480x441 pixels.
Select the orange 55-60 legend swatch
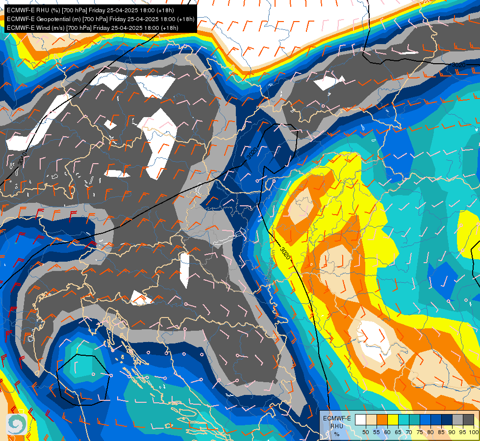(x=382, y=419)
